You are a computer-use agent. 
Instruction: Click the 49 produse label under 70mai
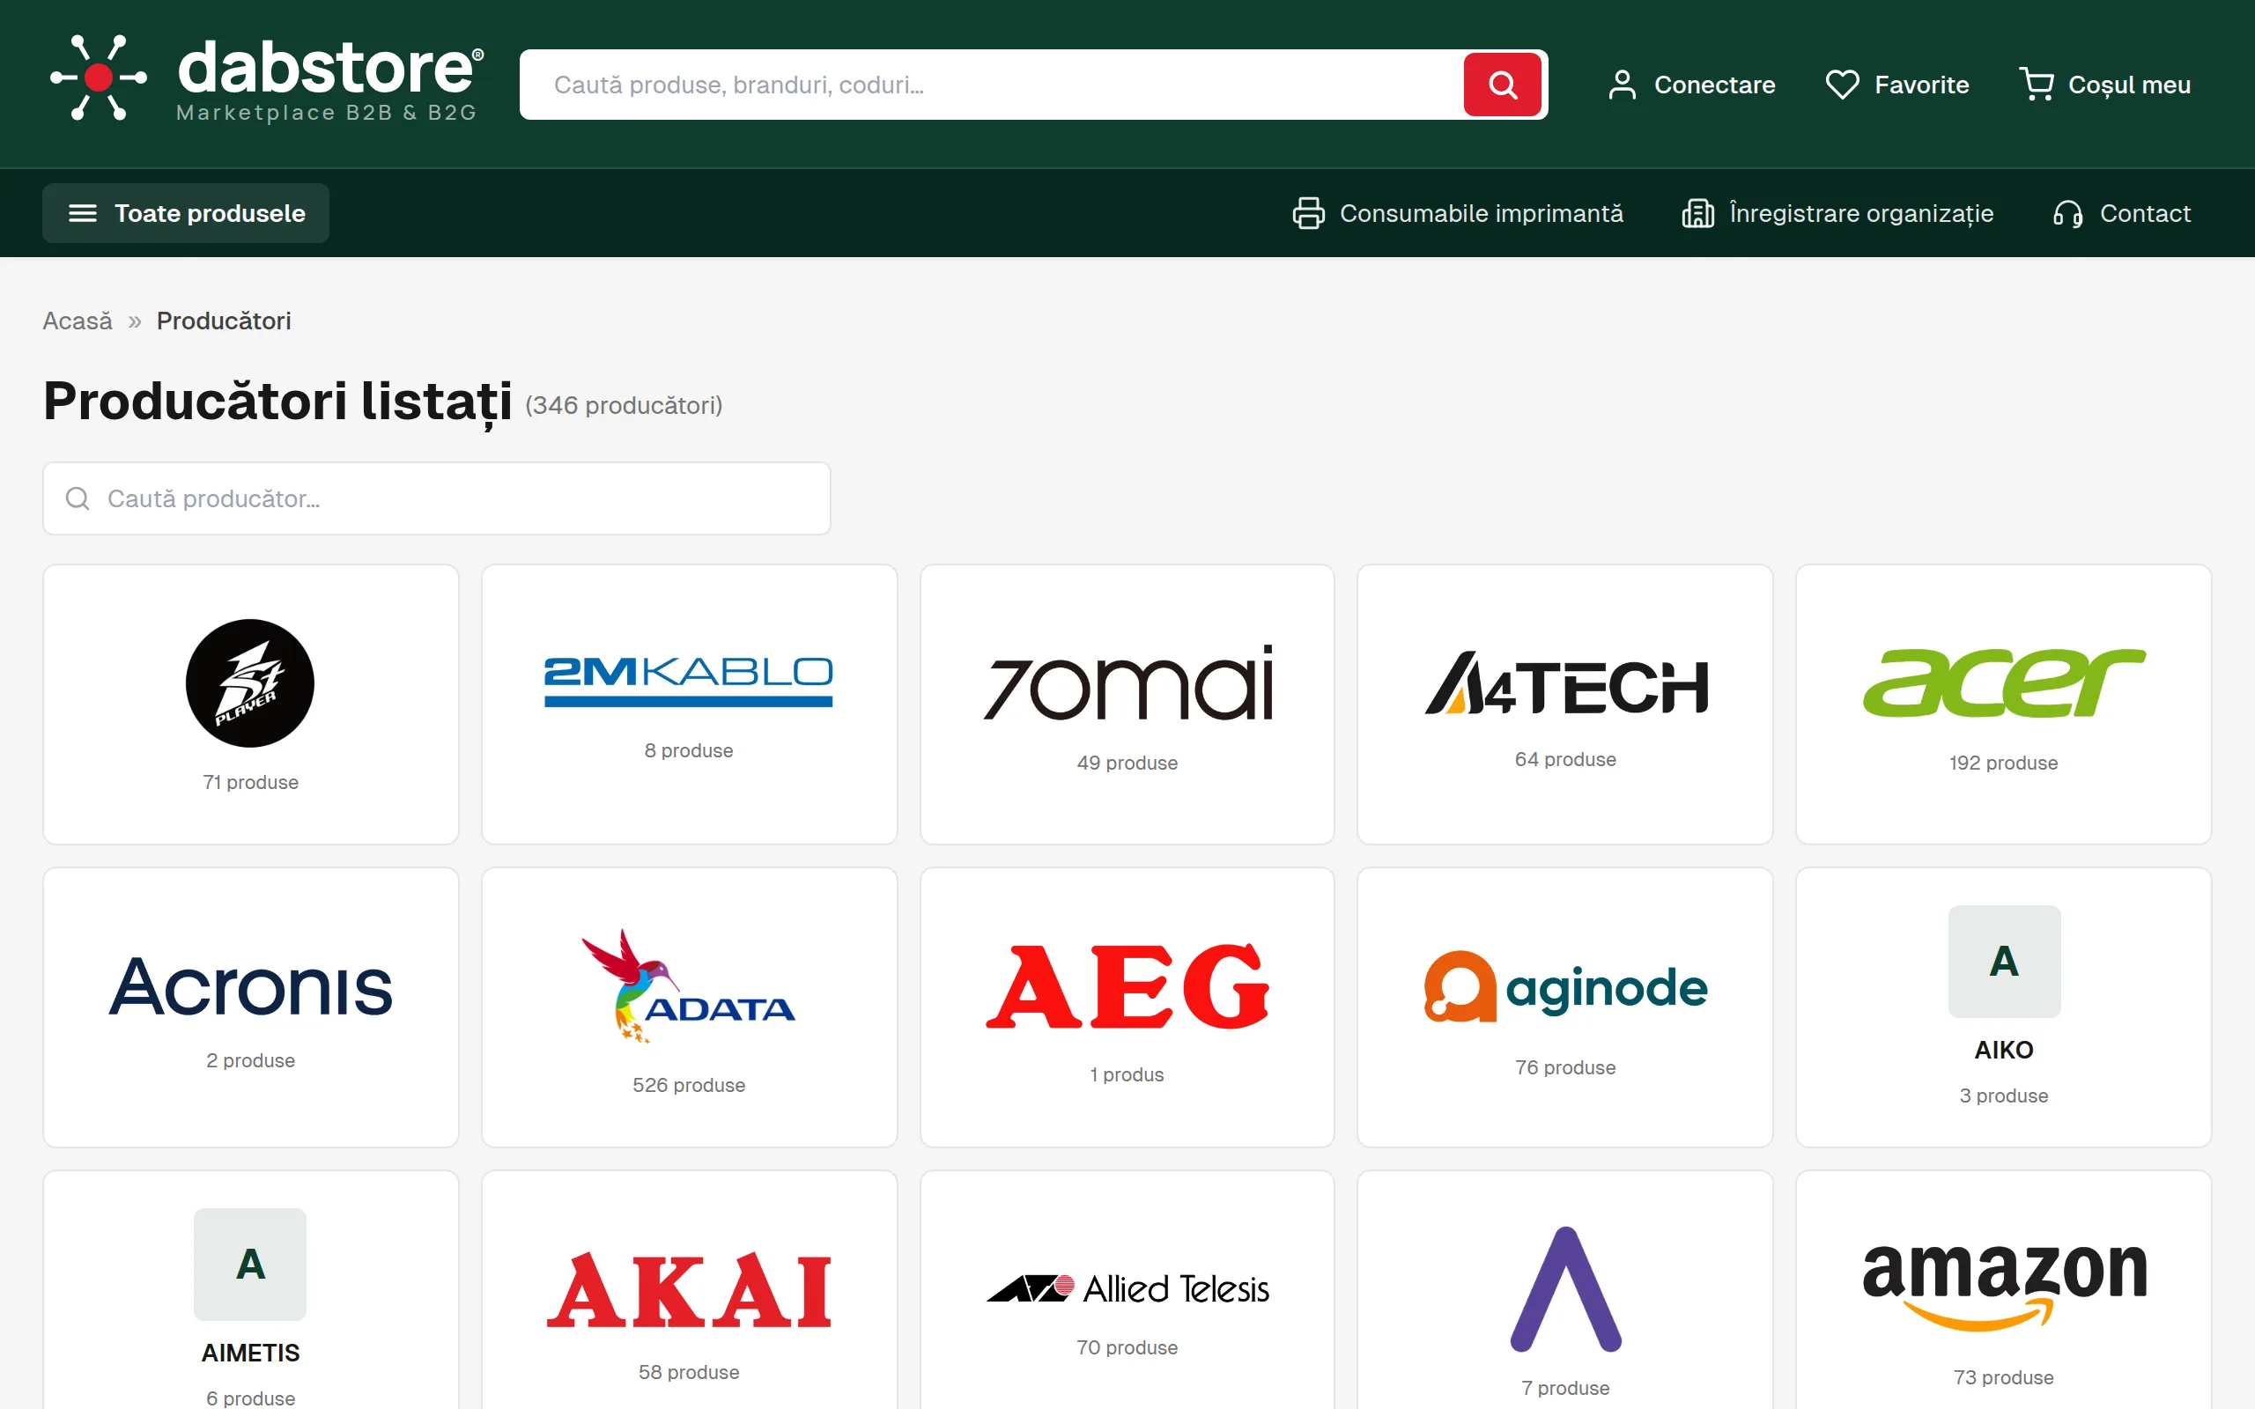(x=1127, y=764)
